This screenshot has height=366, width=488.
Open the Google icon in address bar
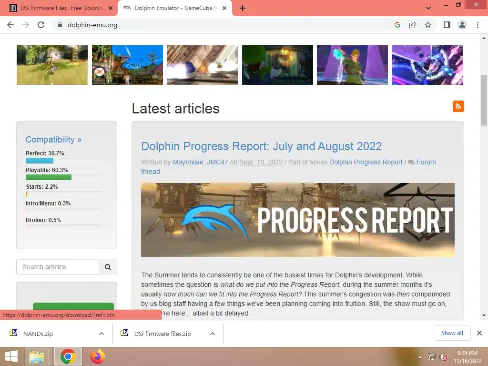[x=397, y=25]
